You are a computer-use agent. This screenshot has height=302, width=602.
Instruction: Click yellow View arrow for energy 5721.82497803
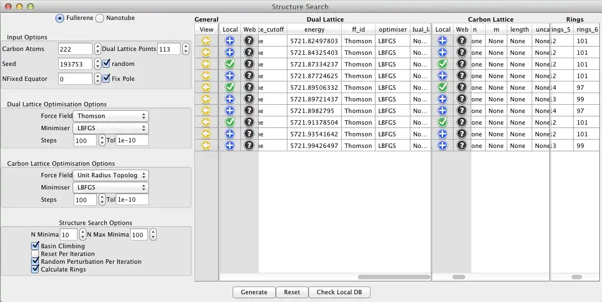coord(206,40)
